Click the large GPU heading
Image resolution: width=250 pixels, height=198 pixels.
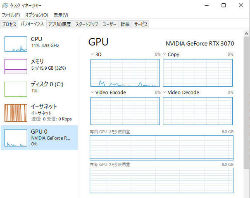coord(98,42)
